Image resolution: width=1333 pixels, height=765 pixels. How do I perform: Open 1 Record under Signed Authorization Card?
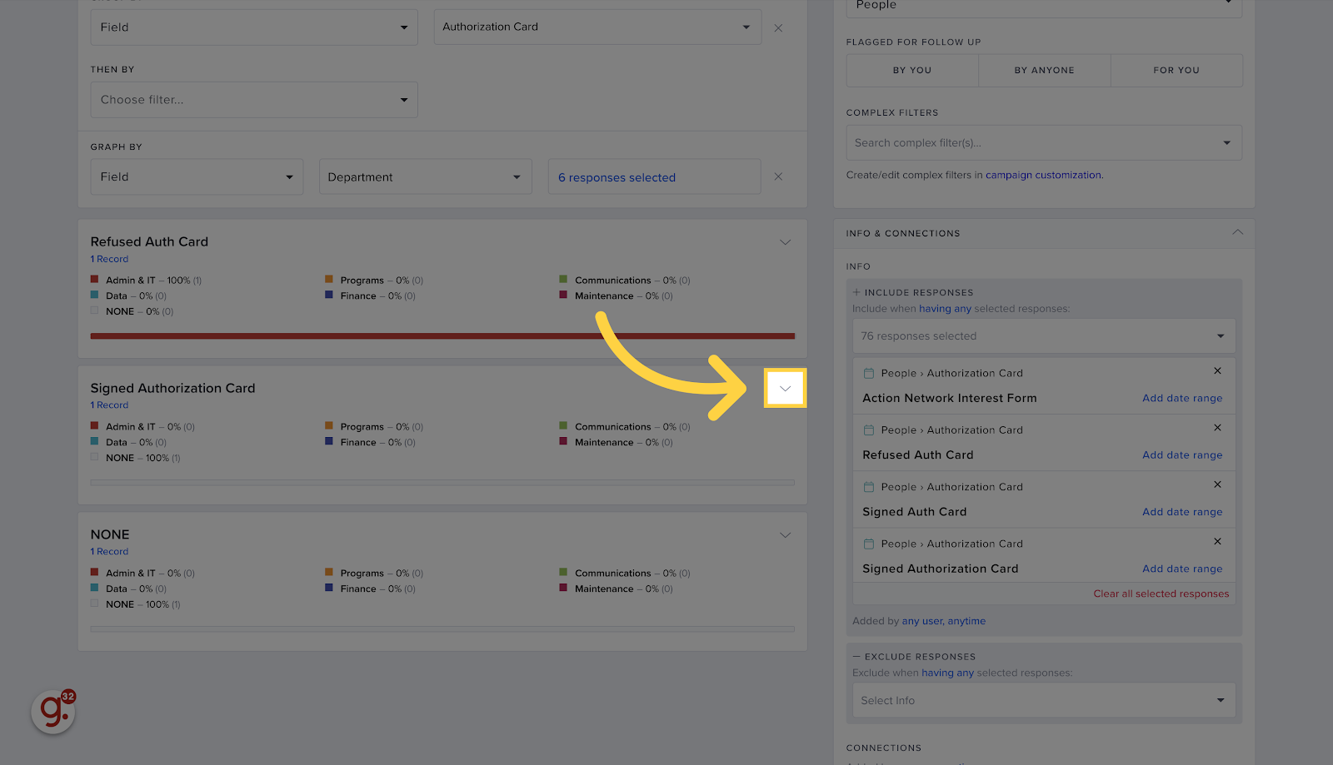coord(109,405)
